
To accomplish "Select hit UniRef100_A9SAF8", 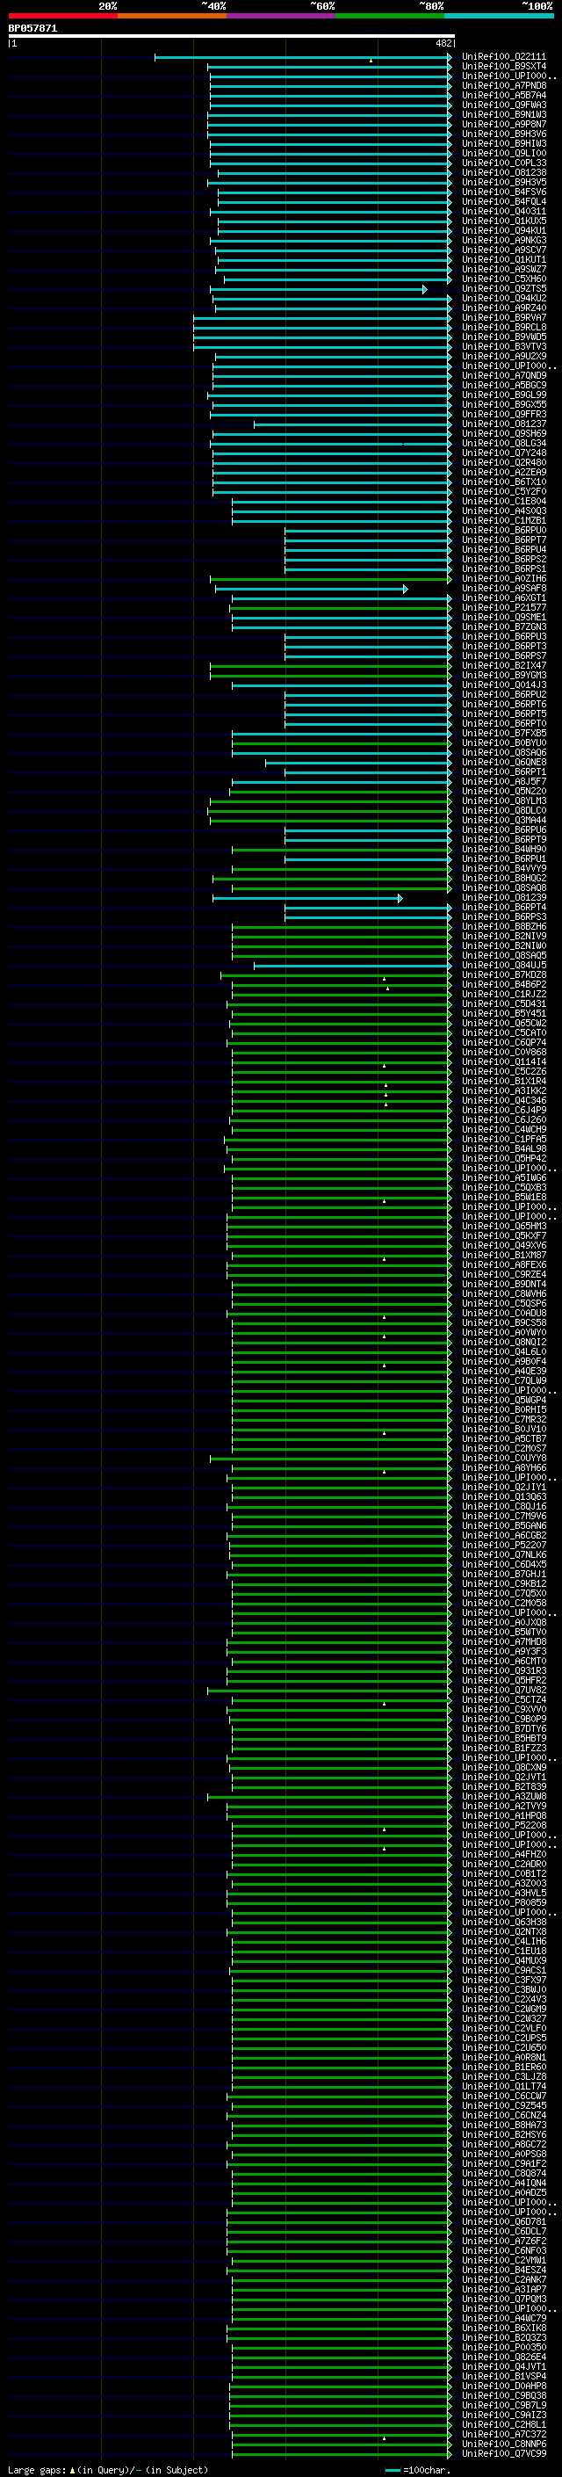I will [503, 589].
